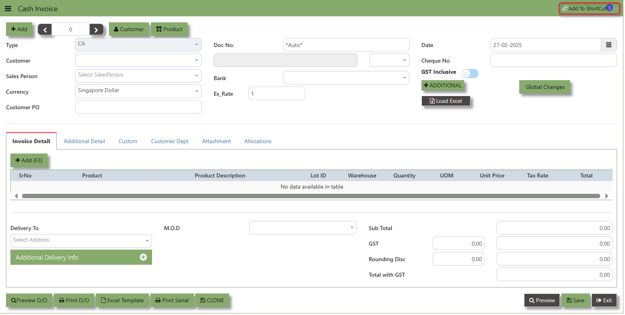The height and width of the screenshot is (315, 625).
Task: Open Select Address delivery dropdown
Action: click(x=81, y=240)
